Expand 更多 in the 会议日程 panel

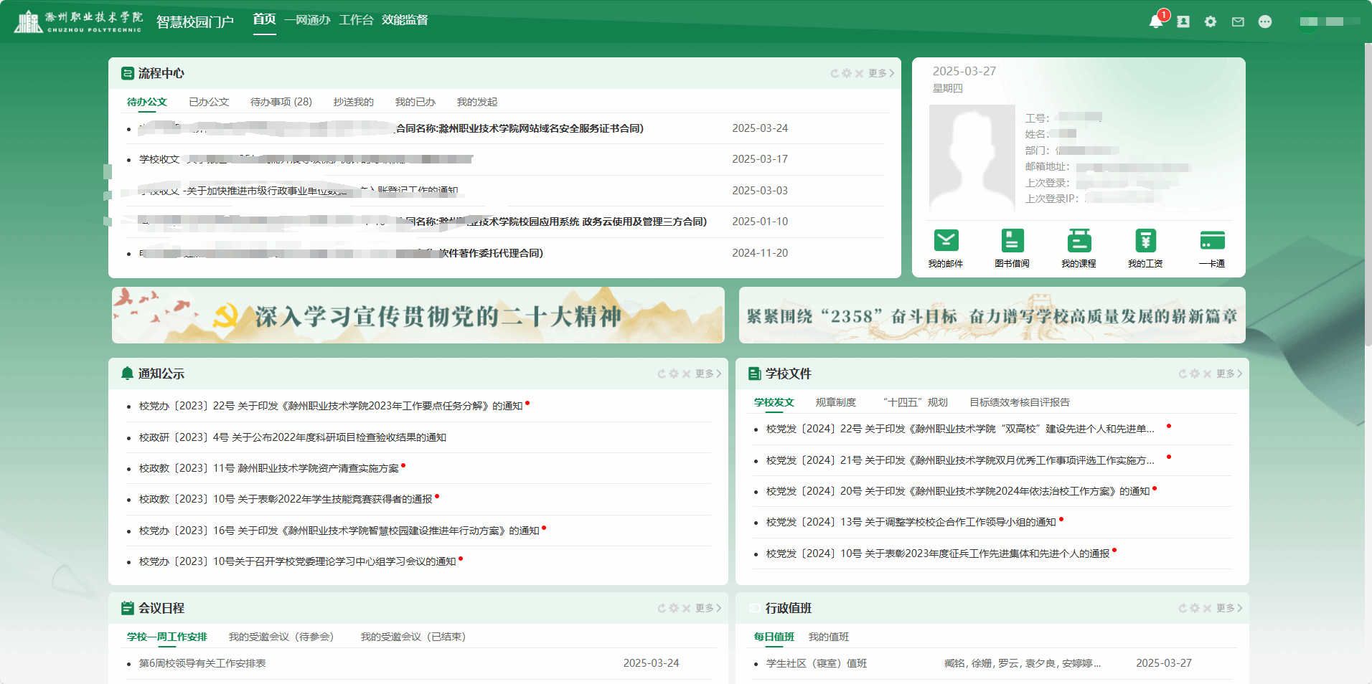708,608
